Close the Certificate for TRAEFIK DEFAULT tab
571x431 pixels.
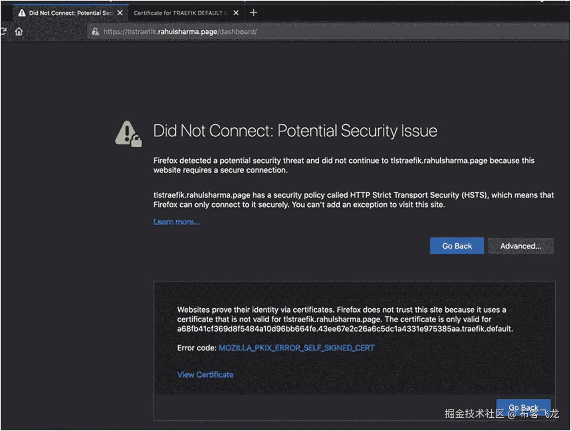tap(236, 13)
